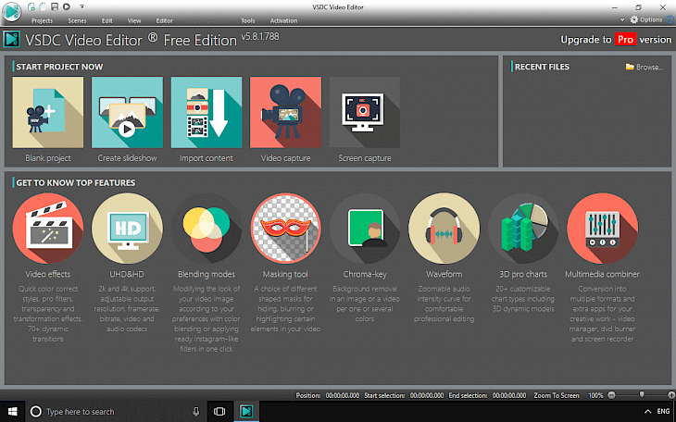Open Windows Task View
676x422 pixels.
click(x=219, y=412)
